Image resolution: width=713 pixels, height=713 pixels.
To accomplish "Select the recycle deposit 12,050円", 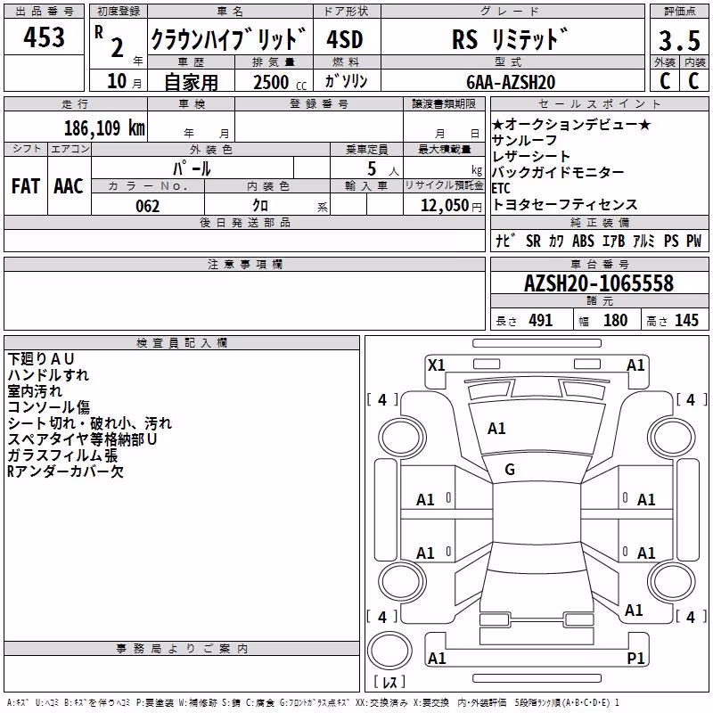I will click(x=451, y=206).
